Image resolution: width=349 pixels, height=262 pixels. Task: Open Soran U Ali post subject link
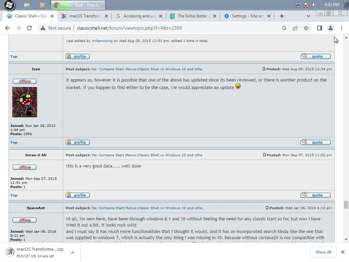pyautogui.click(x=147, y=155)
